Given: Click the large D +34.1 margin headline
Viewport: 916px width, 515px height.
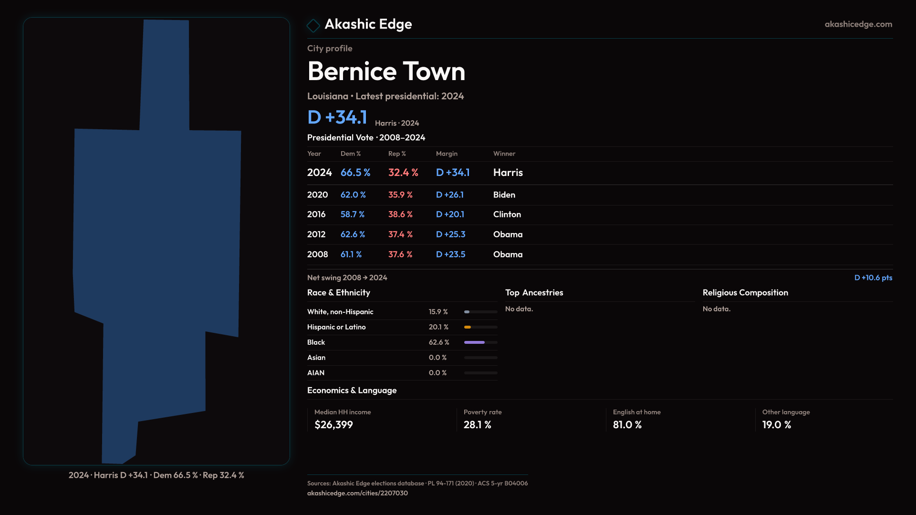Looking at the screenshot, I should [337, 117].
